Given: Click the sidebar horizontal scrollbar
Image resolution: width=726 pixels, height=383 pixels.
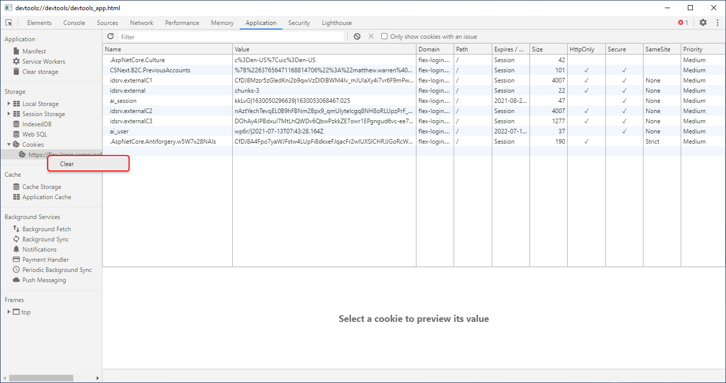Looking at the screenshot, I should pos(41,378).
